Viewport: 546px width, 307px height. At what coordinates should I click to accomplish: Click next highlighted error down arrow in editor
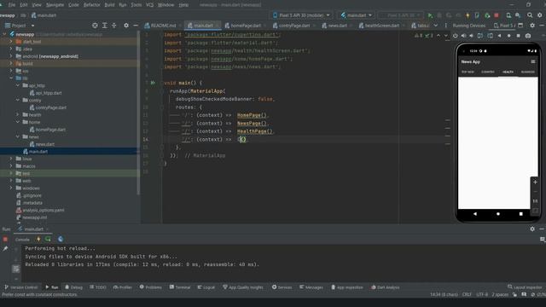tap(446, 36)
